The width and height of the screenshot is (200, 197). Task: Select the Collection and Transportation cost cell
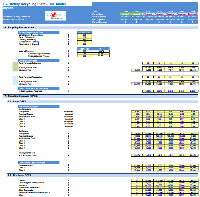pos(84,35)
